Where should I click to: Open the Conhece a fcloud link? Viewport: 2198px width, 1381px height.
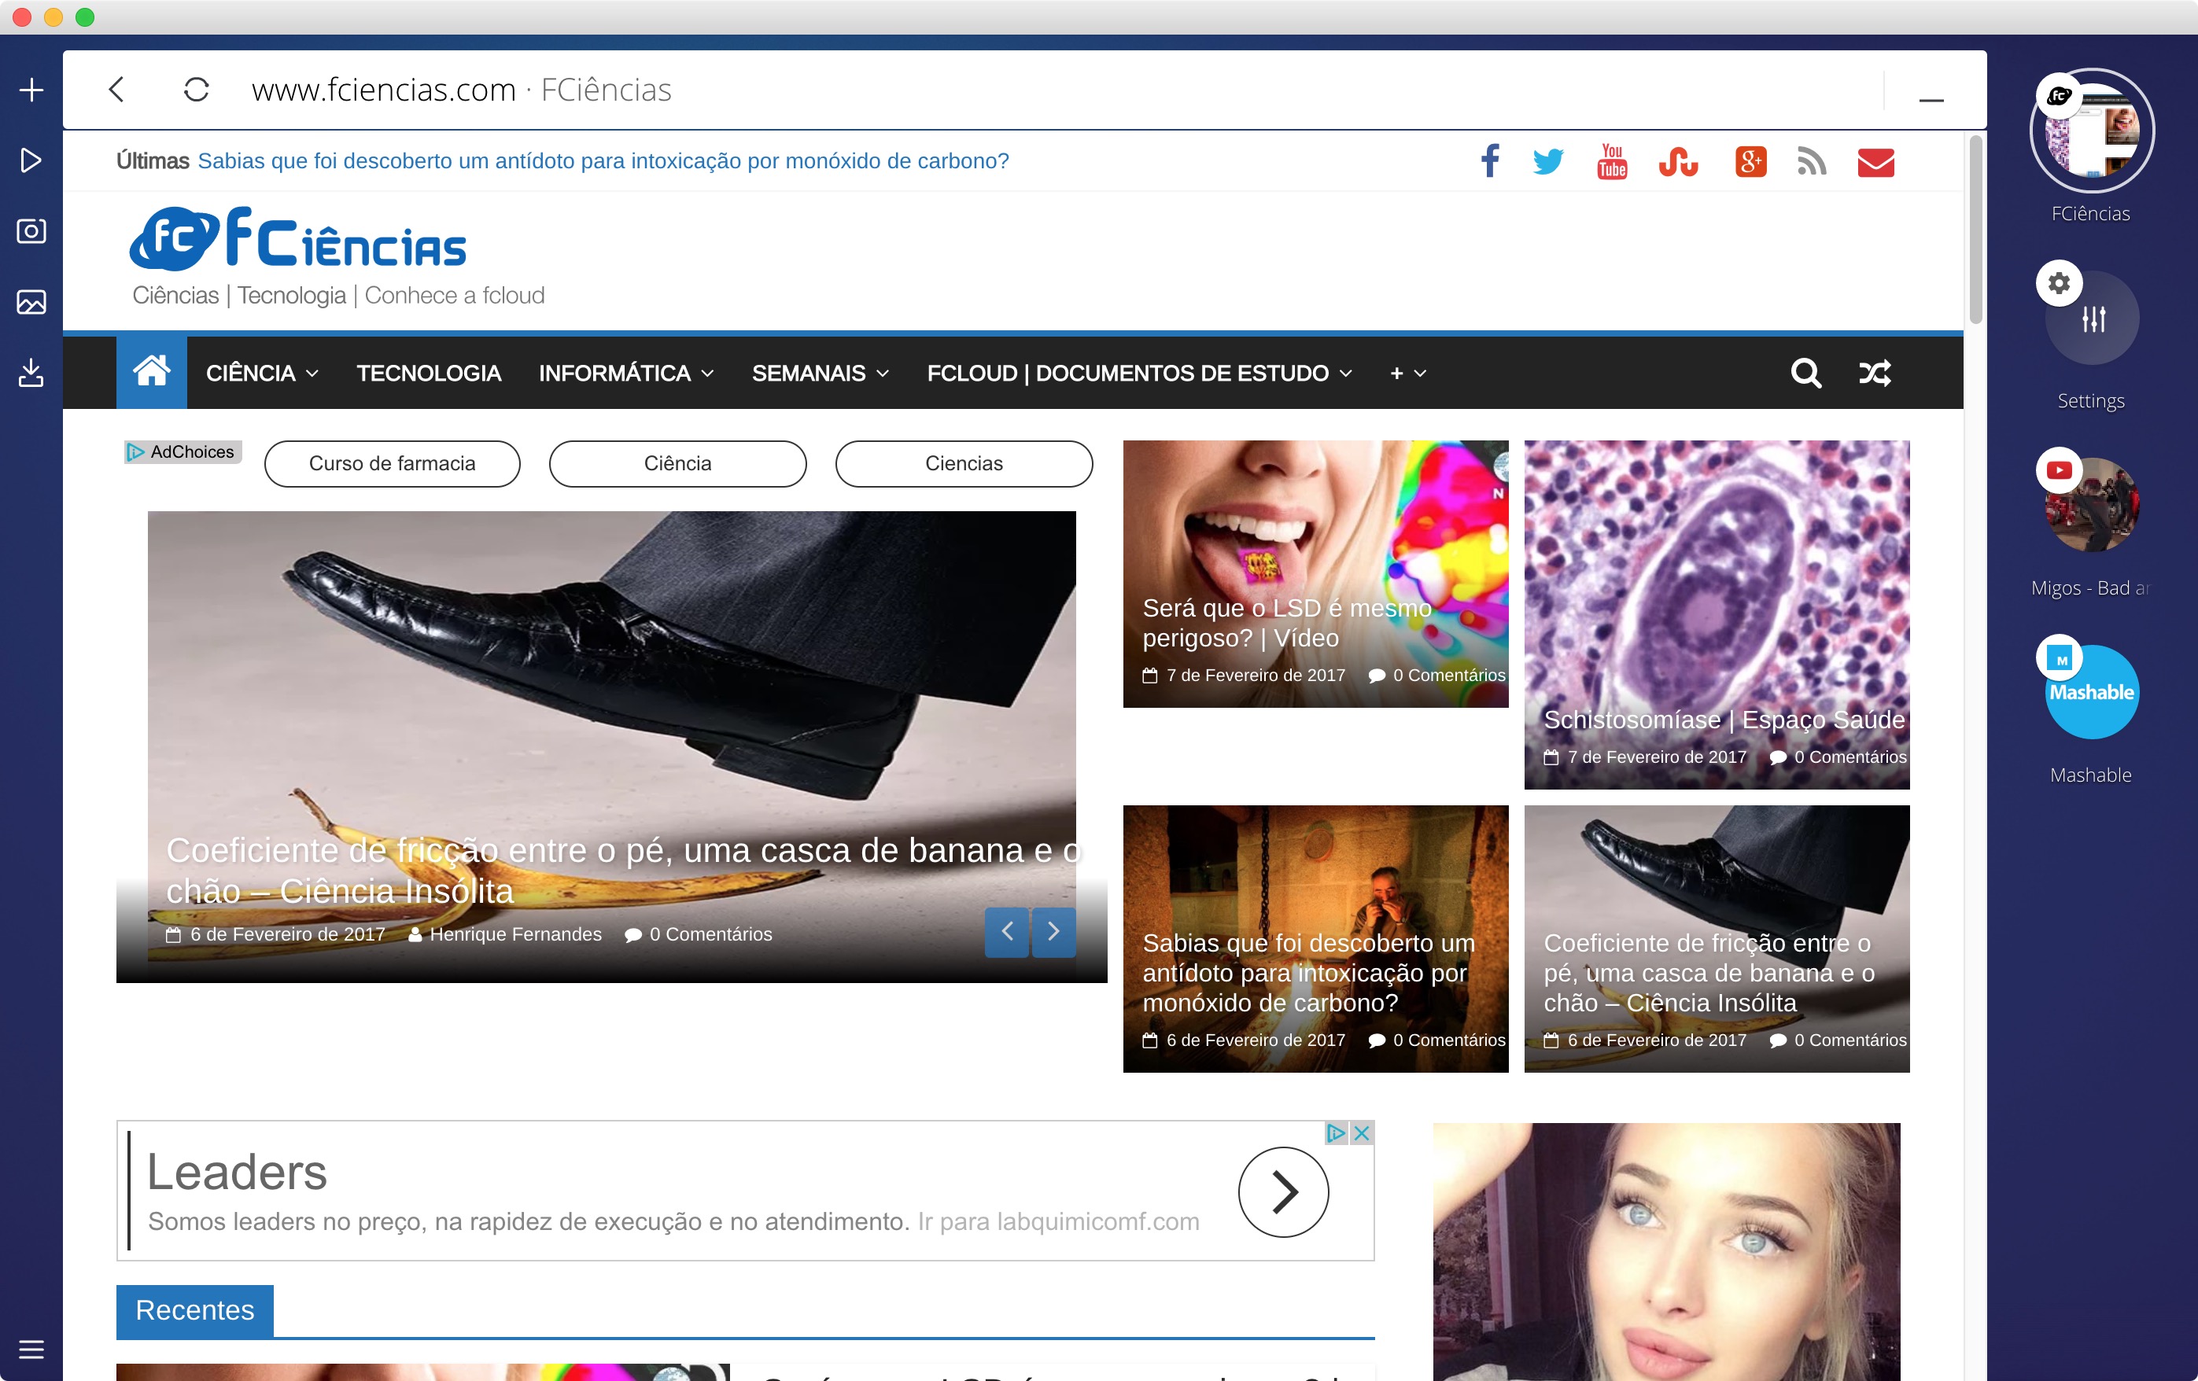click(x=455, y=296)
